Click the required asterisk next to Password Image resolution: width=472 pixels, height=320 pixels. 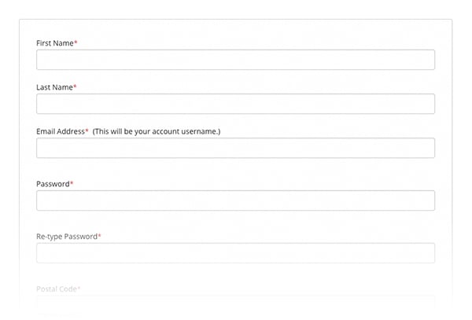pyautogui.click(x=72, y=183)
